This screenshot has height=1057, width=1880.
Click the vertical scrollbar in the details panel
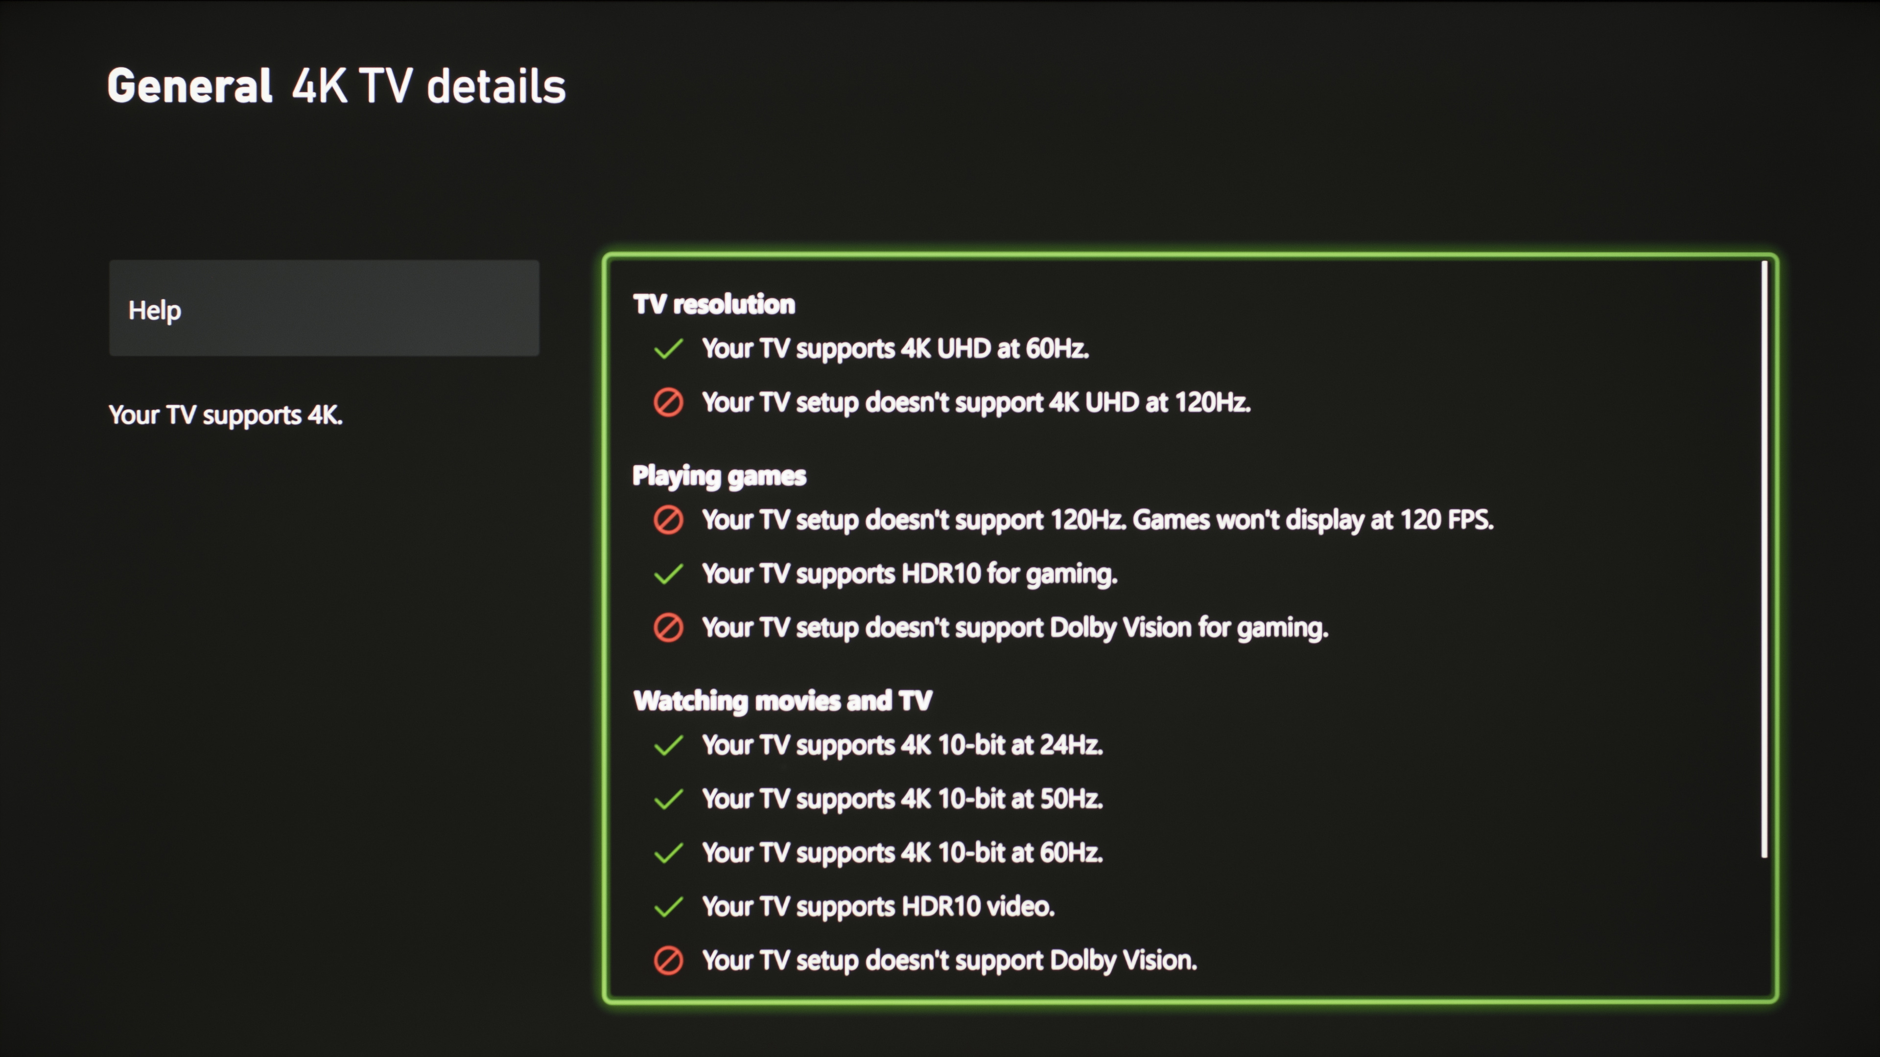1764,559
